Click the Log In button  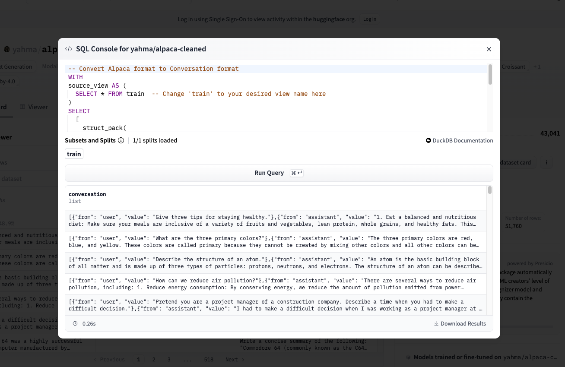tap(369, 19)
